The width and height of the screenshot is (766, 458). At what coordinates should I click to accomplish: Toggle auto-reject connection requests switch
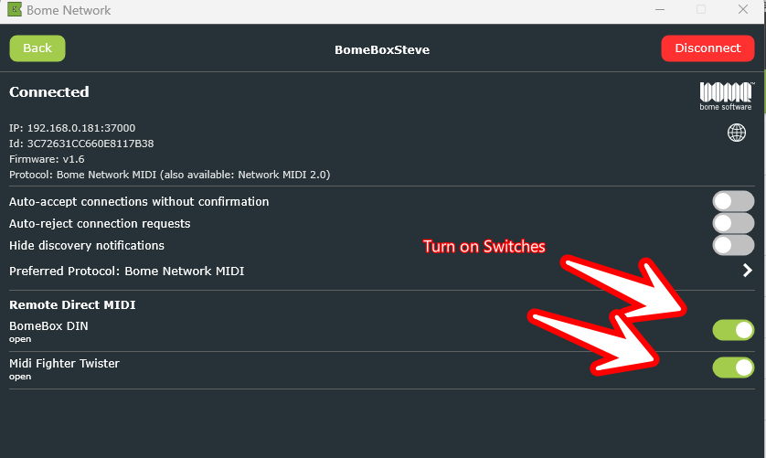click(x=733, y=223)
